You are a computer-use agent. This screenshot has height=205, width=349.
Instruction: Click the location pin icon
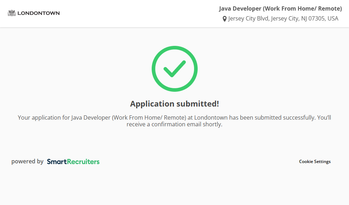click(x=225, y=19)
